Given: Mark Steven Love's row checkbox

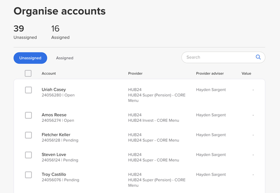Looking at the screenshot, I should (28, 155).
